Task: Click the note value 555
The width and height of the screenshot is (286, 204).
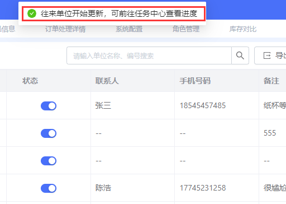Action: click(x=270, y=133)
